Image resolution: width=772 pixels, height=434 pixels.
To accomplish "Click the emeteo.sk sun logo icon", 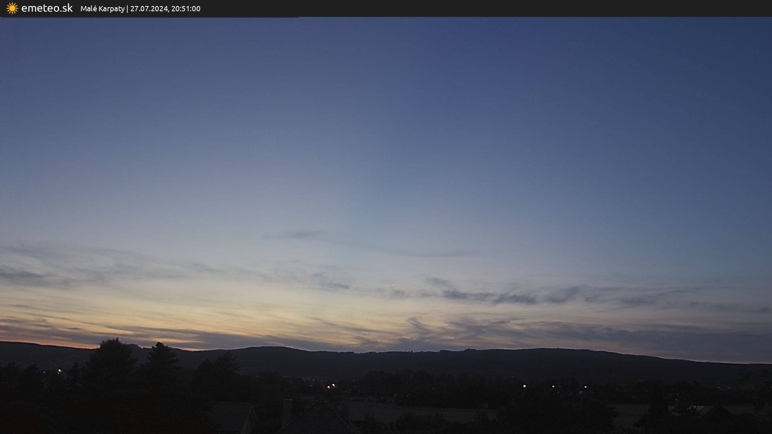I will 12,8.
